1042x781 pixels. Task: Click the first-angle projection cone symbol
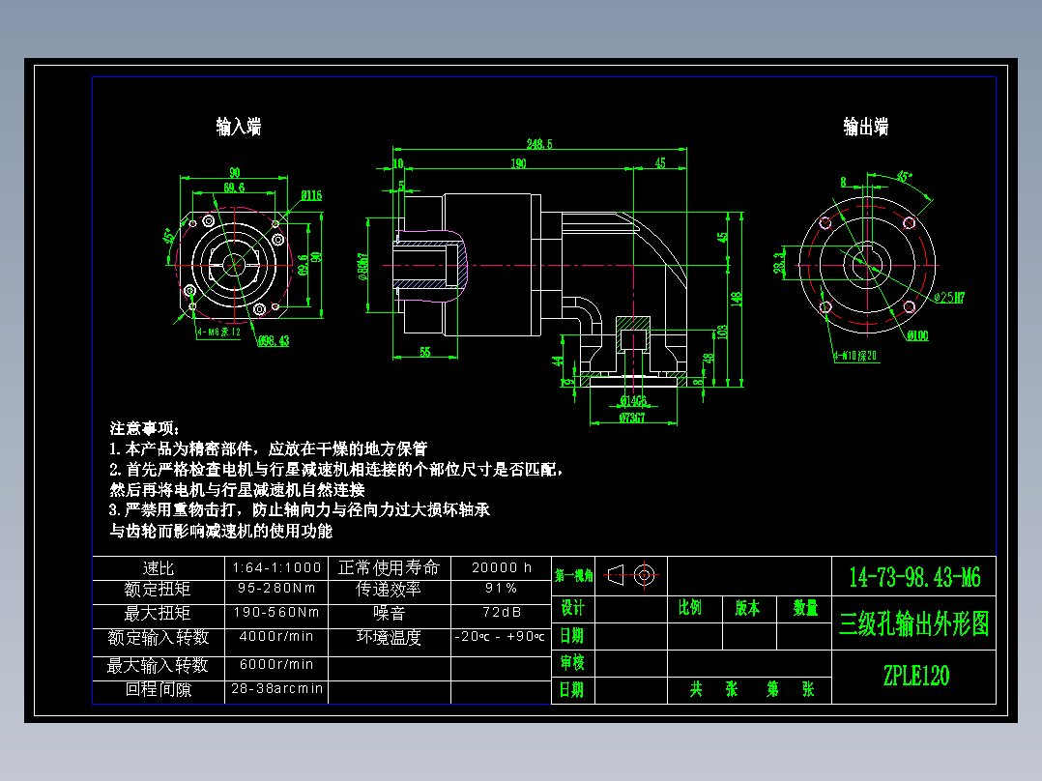click(x=615, y=576)
